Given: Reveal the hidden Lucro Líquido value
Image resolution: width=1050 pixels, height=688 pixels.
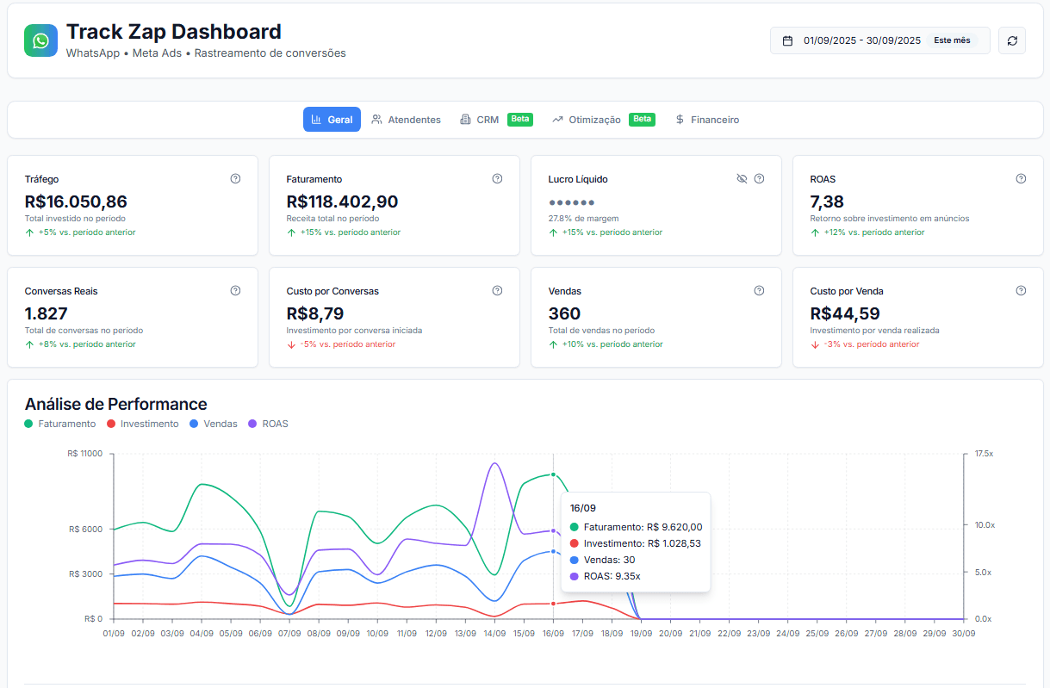Looking at the screenshot, I should (742, 178).
